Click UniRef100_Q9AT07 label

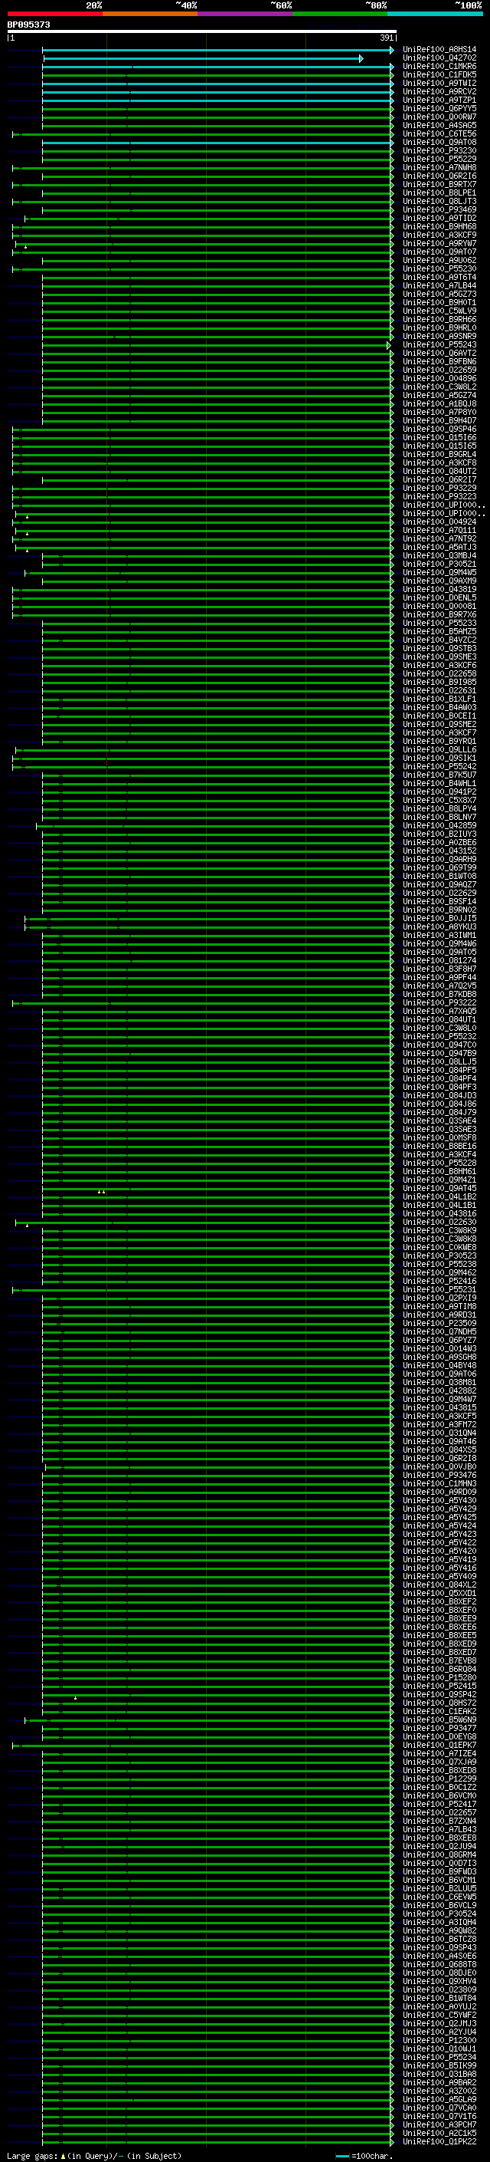click(x=439, y=252)
